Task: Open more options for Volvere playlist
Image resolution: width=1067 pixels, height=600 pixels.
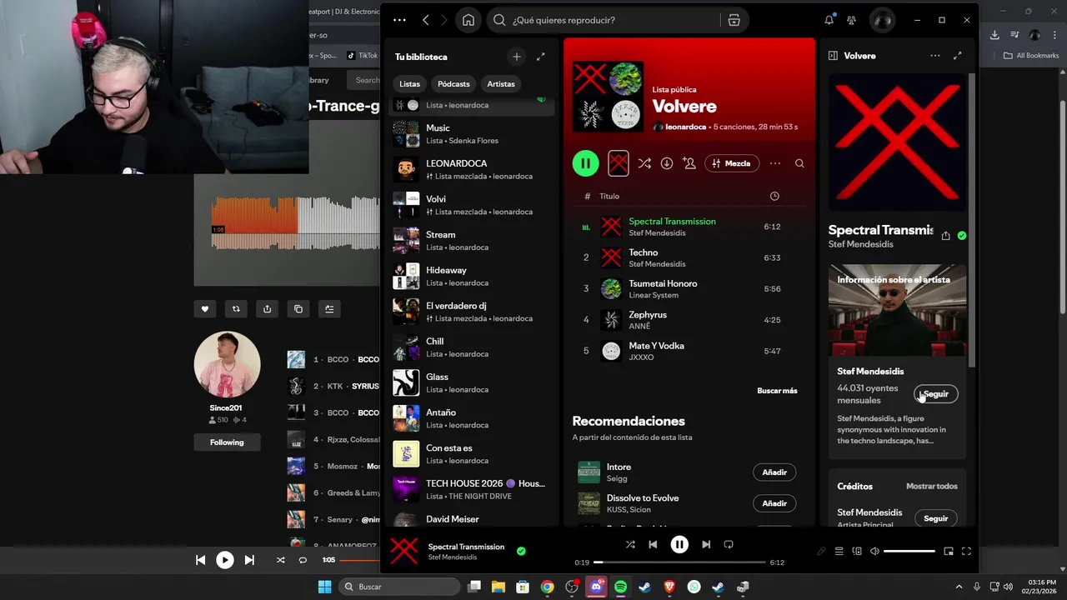Action: [775, 163]
